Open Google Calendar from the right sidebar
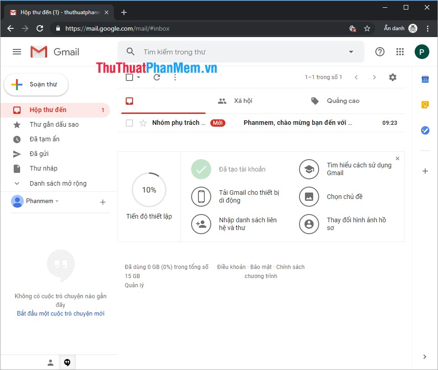438x370 pixels. pyautogui.click(x=425, y=79)
